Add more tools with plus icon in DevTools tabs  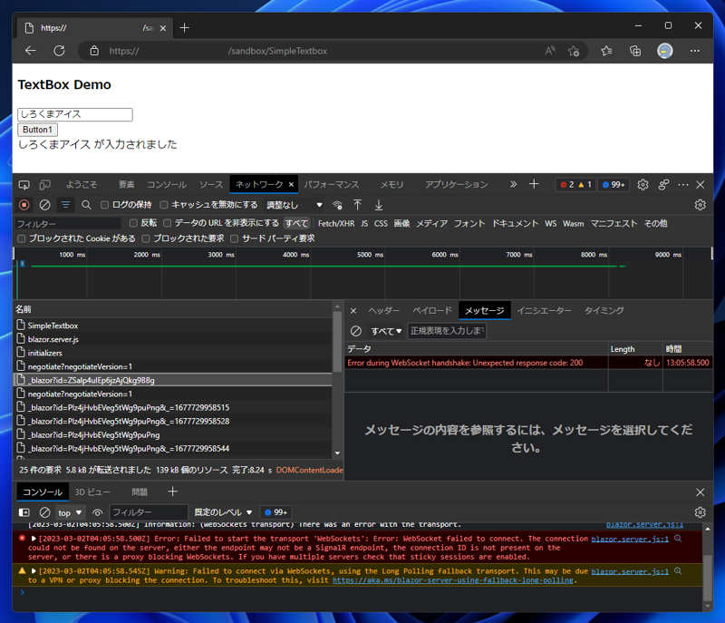click(534, 184)
